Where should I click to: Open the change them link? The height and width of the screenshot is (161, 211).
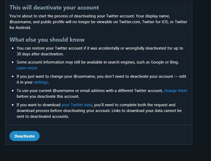point(175,91)
